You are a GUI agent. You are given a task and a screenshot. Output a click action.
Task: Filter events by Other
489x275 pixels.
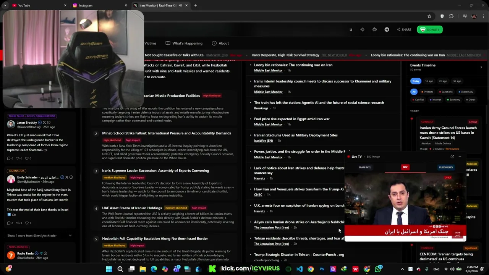click(470, 100)
